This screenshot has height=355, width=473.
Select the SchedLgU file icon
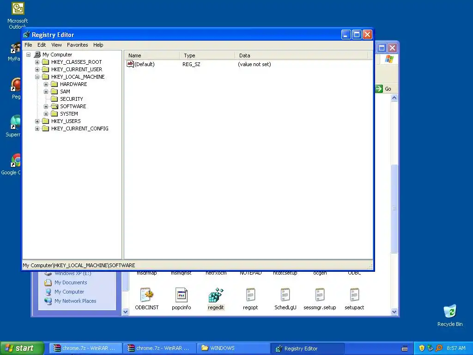[285, 295]
